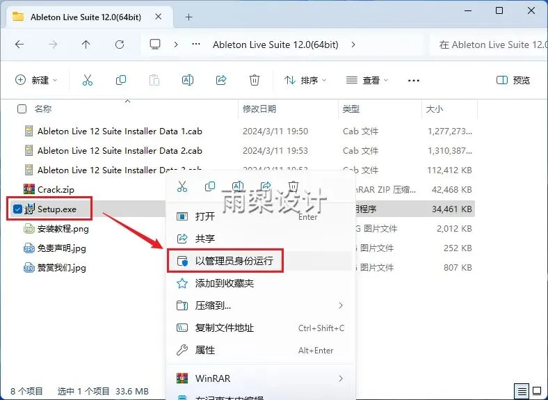Sort by the 名称 column header
This screenshot has height=400, width=548.
pyautogui.click(x=43, y=109)
